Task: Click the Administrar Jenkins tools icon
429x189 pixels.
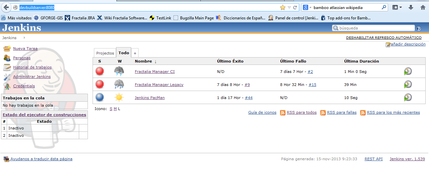Action: click(7, 77)
